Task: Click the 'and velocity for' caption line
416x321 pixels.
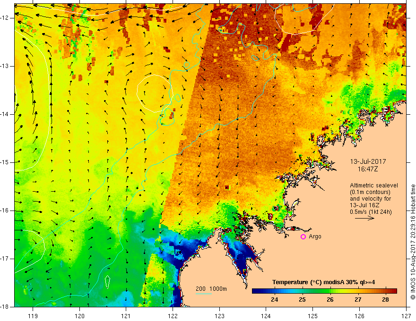Action: (x=370, y=199)
